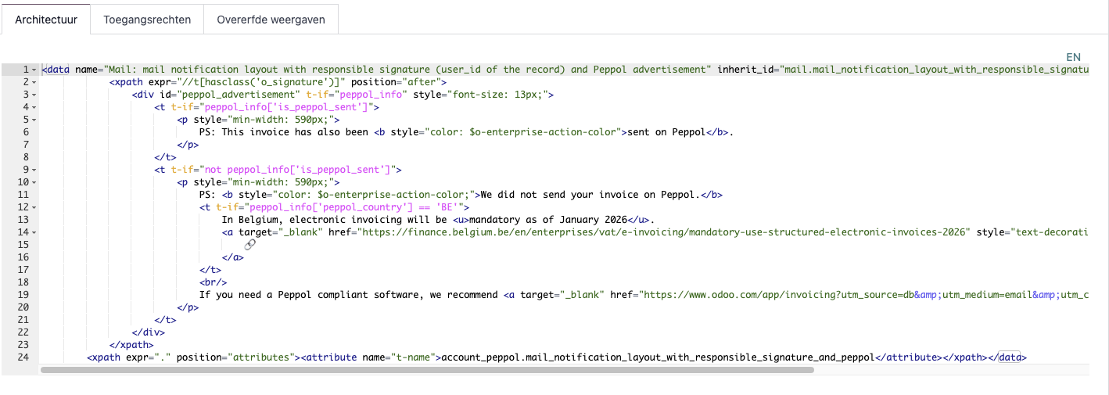Fold the is_peppol_sent block on line 4
Viewport: 1109px width, 395px height.
point(34,107)
